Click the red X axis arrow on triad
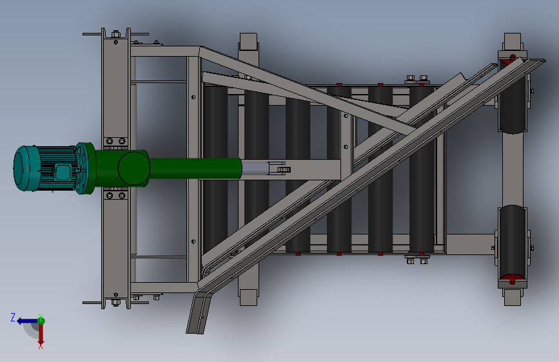Screen dimensions: 559x362 pos(41,335)
